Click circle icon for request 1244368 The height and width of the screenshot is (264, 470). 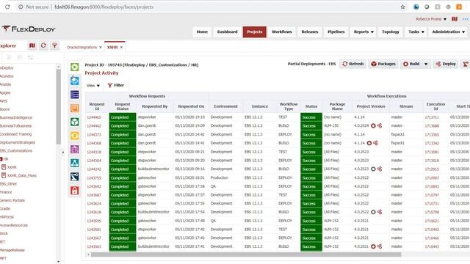(x=369, y=143)
